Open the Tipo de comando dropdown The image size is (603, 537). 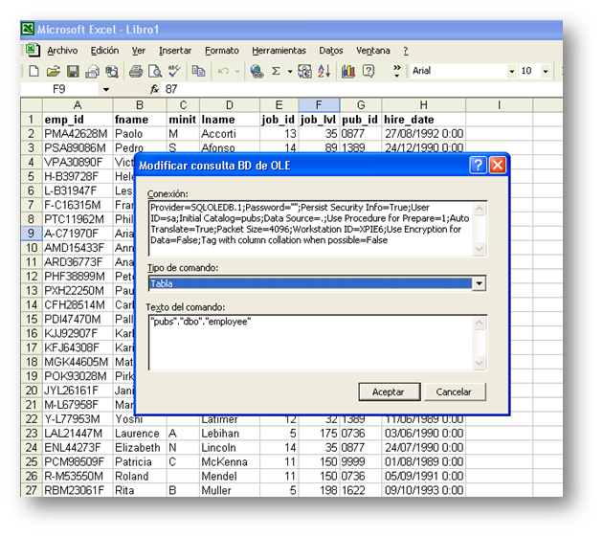pyautogui.click(x=479, y=284)
